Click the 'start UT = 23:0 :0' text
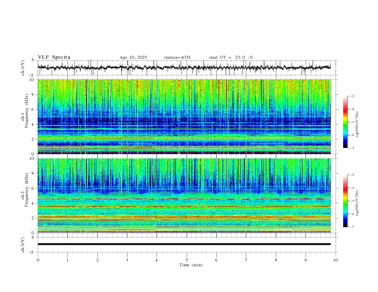 (x=231, y=57)
